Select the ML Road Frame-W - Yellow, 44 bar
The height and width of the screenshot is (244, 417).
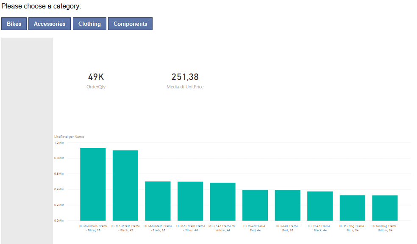pyautogui.click(x=222, y=202)
